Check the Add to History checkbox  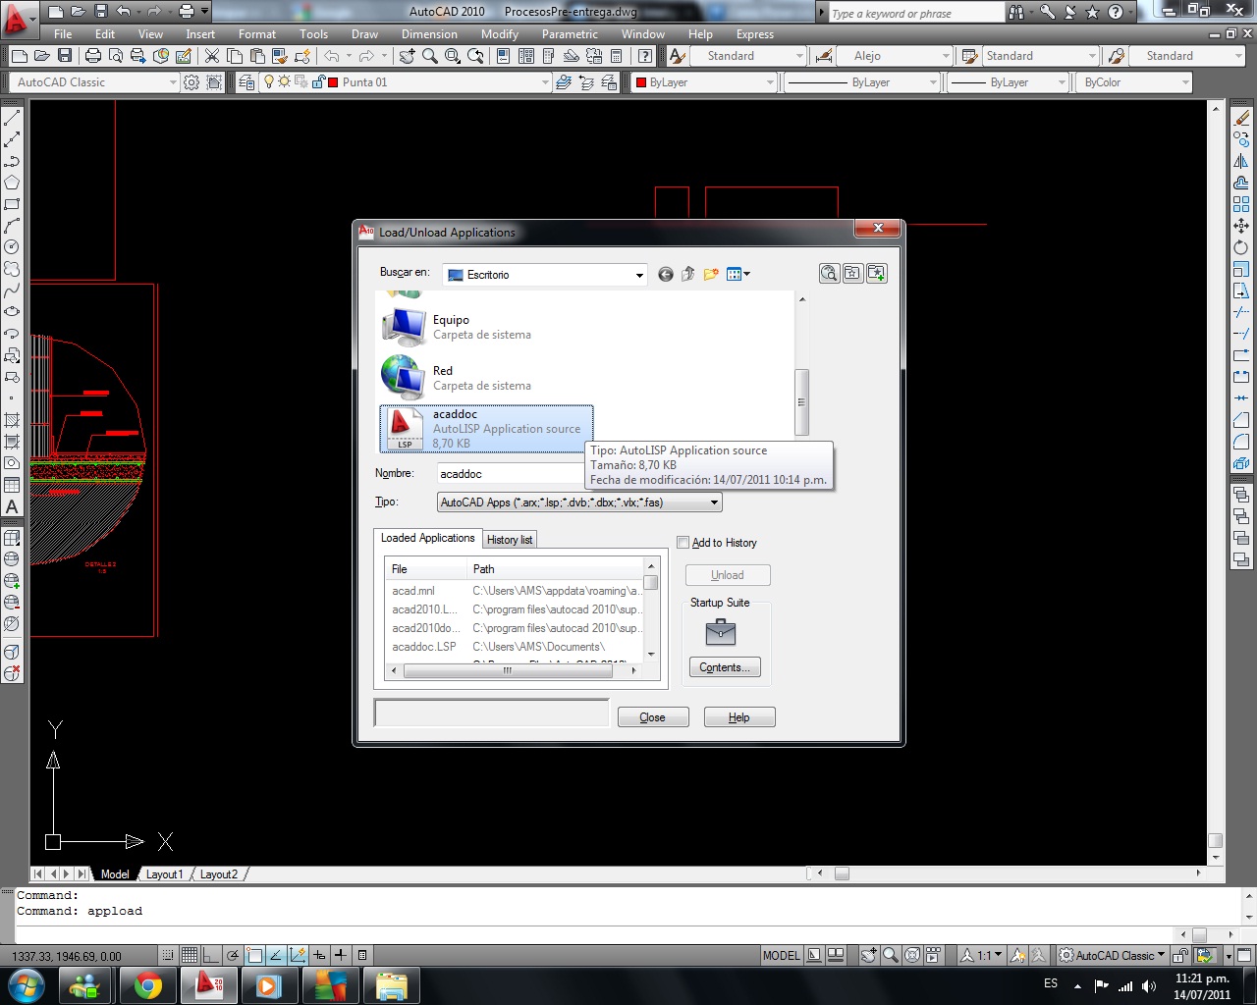(x=683, y=542)
